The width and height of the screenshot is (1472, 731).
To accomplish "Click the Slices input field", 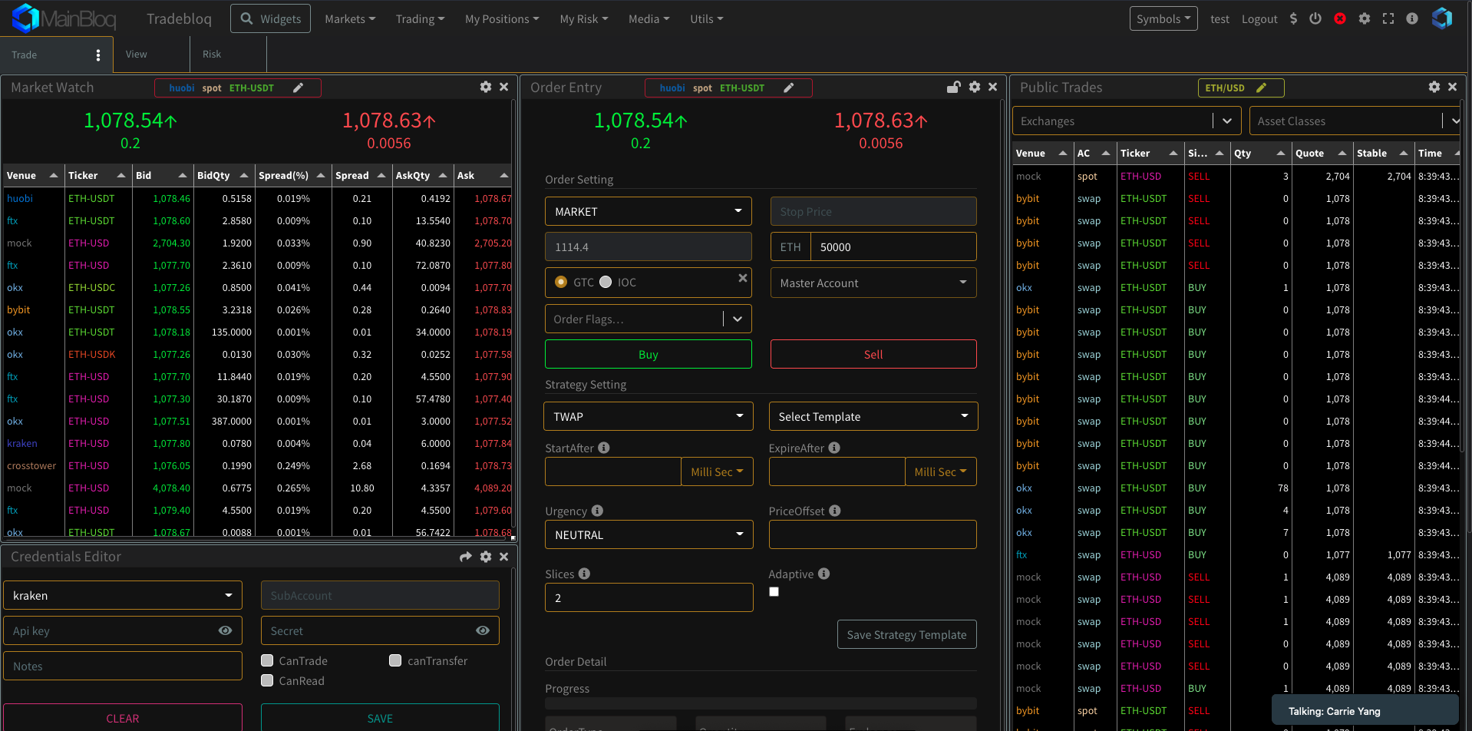I will point(649,597).
